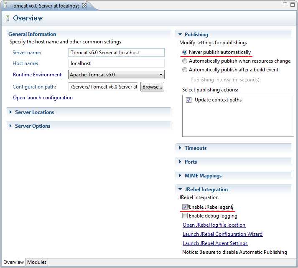Expand the Timeouts section
Screen dimensions: 298x268
[x=180, y=148]
